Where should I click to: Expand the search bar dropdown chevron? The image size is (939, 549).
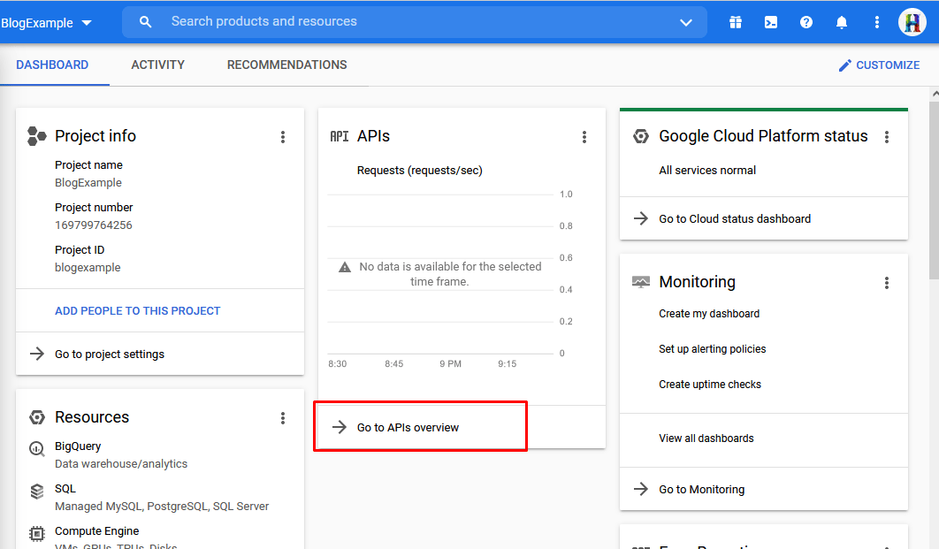686,22
